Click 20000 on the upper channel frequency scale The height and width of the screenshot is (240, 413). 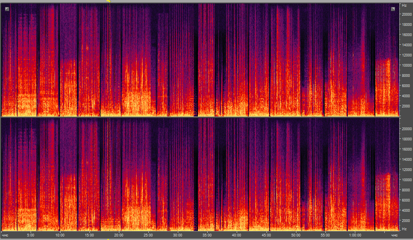pyautogui.click(x=406, y=14)
